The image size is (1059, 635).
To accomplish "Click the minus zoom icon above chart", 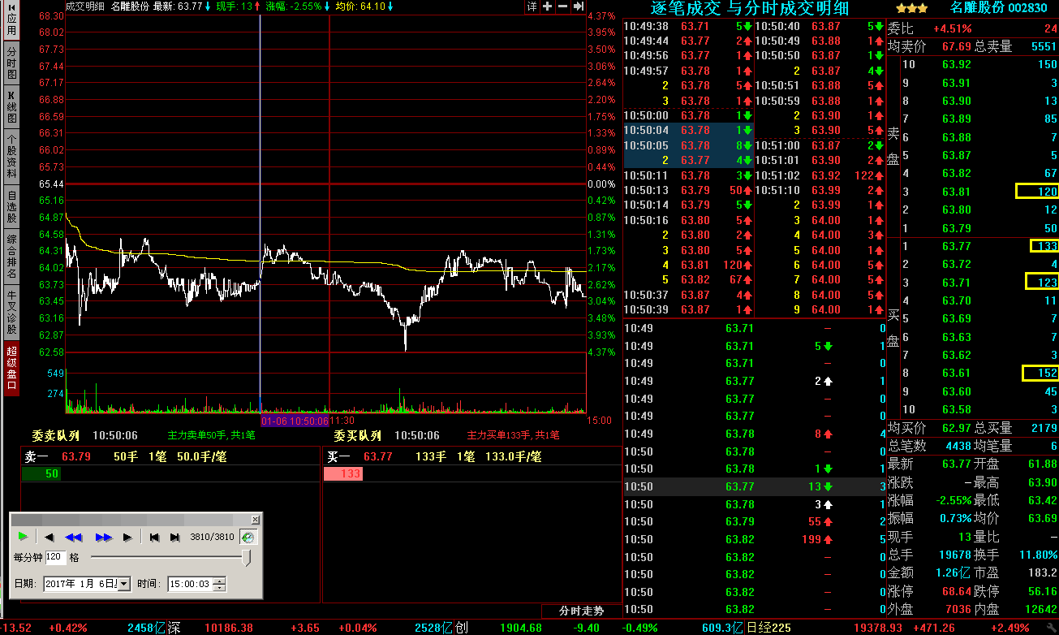I will (x=562, y=6).
